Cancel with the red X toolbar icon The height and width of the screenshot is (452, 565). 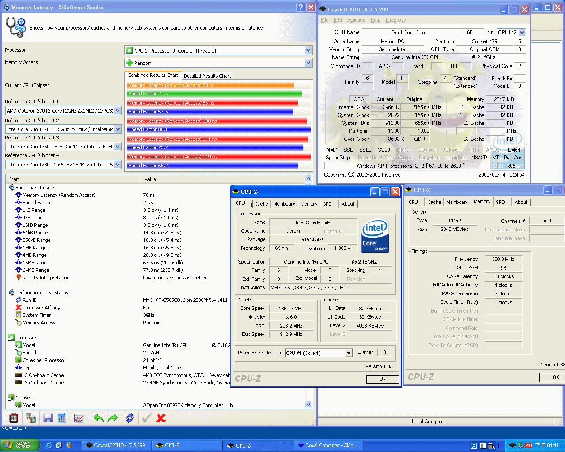tap(161, 418)
